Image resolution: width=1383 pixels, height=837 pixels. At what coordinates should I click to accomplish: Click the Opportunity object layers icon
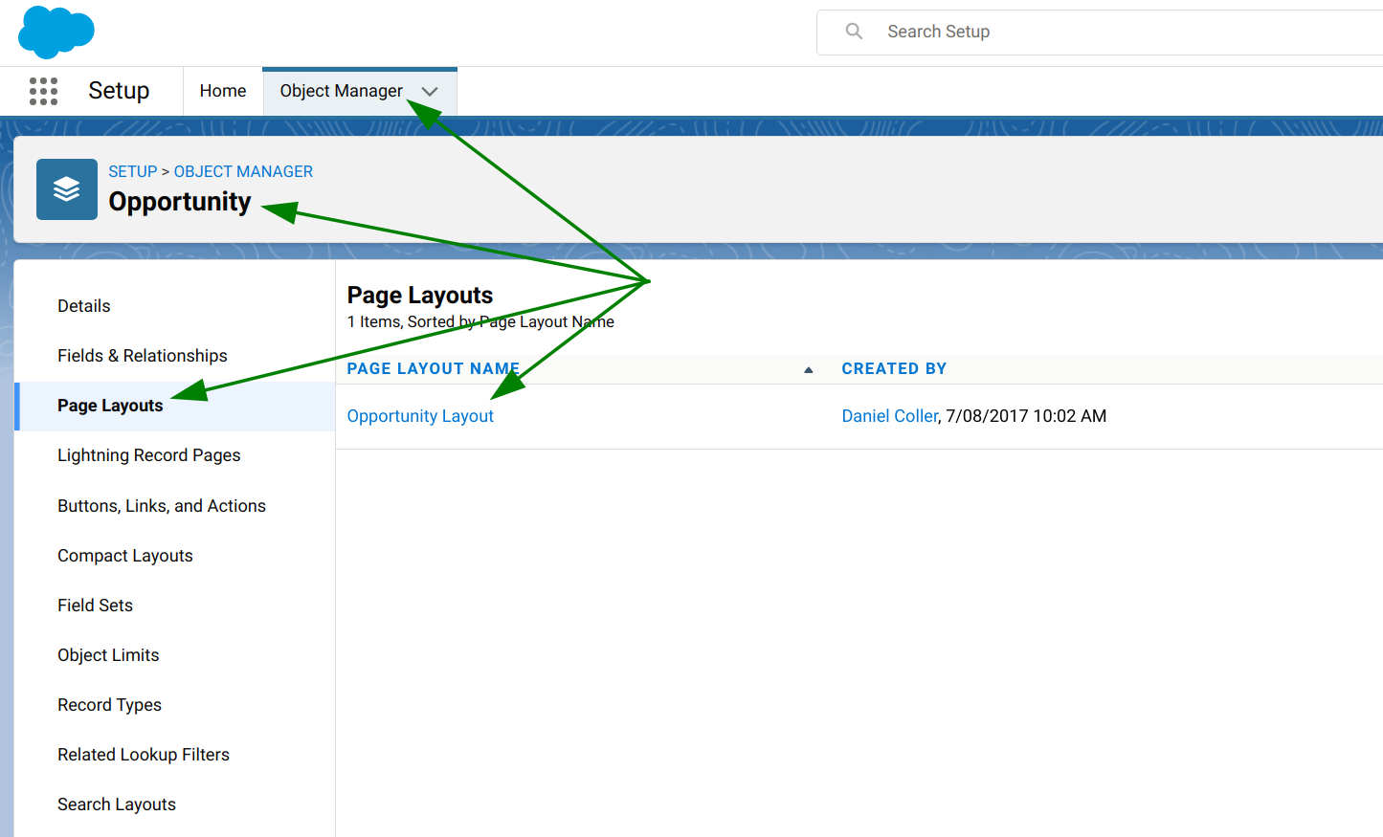[x=67, y=189]
